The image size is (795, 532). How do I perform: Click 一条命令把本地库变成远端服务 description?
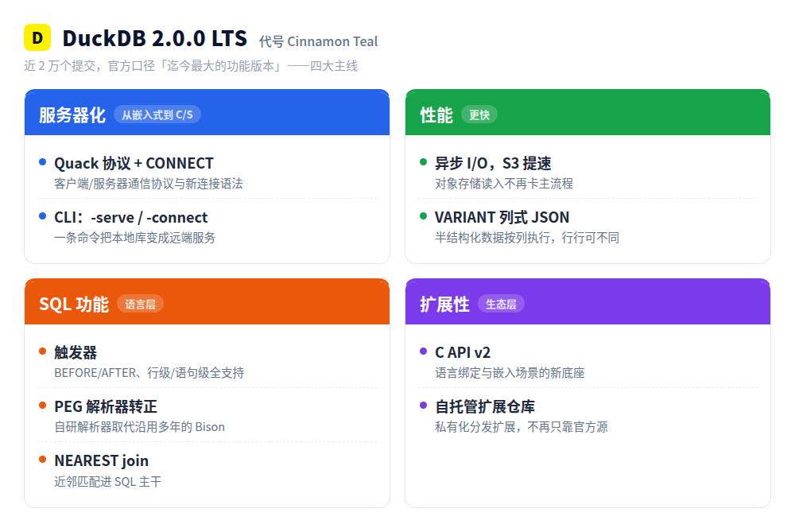click(x=135, y=238)
